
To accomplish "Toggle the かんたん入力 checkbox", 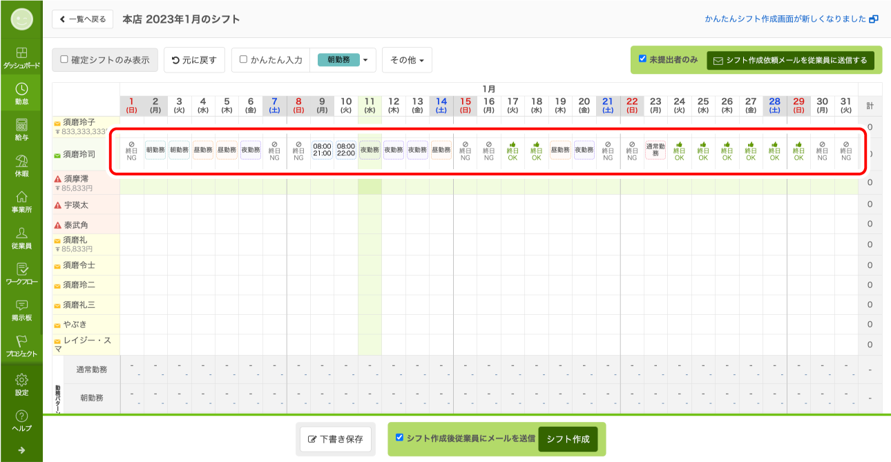I will click(x=243, y=60).
